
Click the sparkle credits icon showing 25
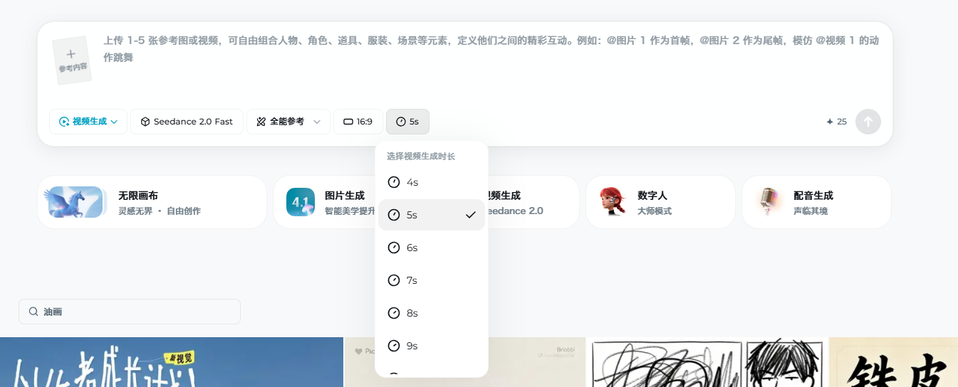[830, 122]
